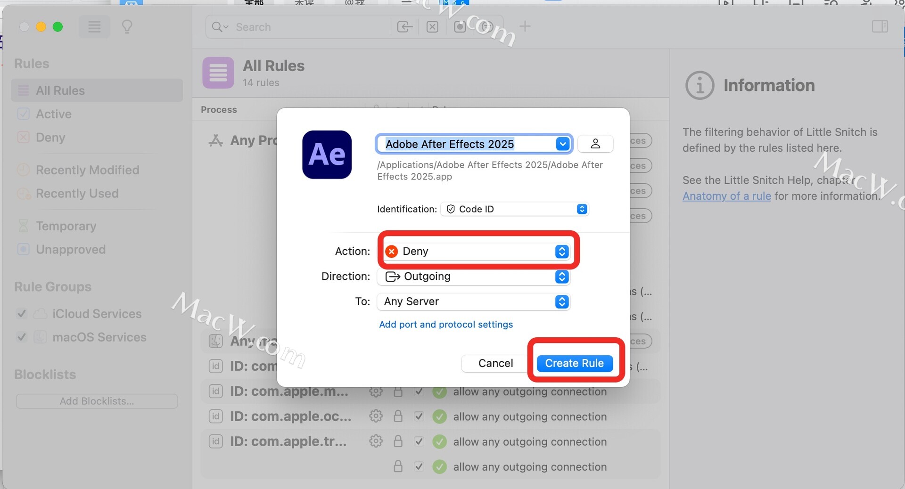Click the green allow icon in com.apple.tr... row
This screenshot has height=489, width=905.
[440, 441]
